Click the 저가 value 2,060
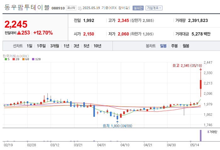Image resolution: width=220 pixels, height=150 pixels. pos(123,34)
